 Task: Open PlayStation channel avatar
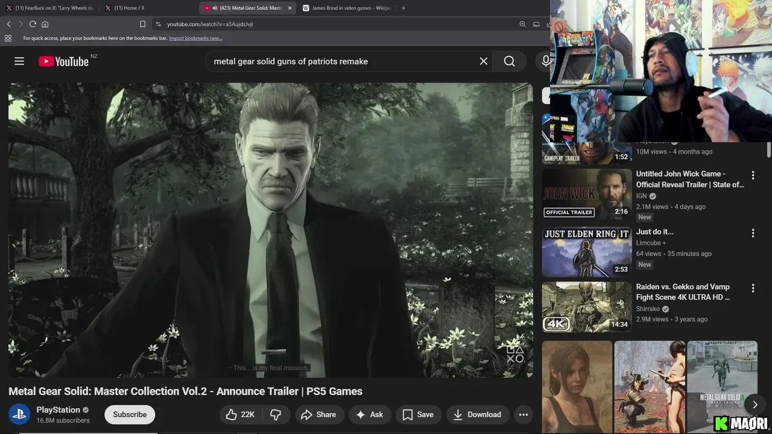(x=19, y=415)
